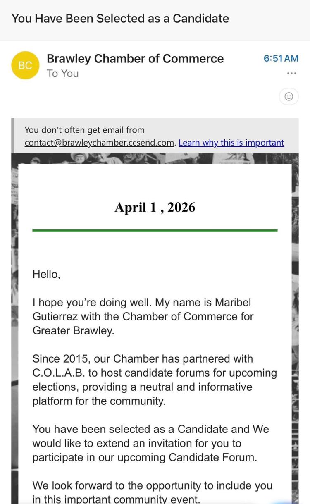Tap the contact@brawleychamber.ccsend.com address link
310x504 pixels.
[x=100, y=143]
